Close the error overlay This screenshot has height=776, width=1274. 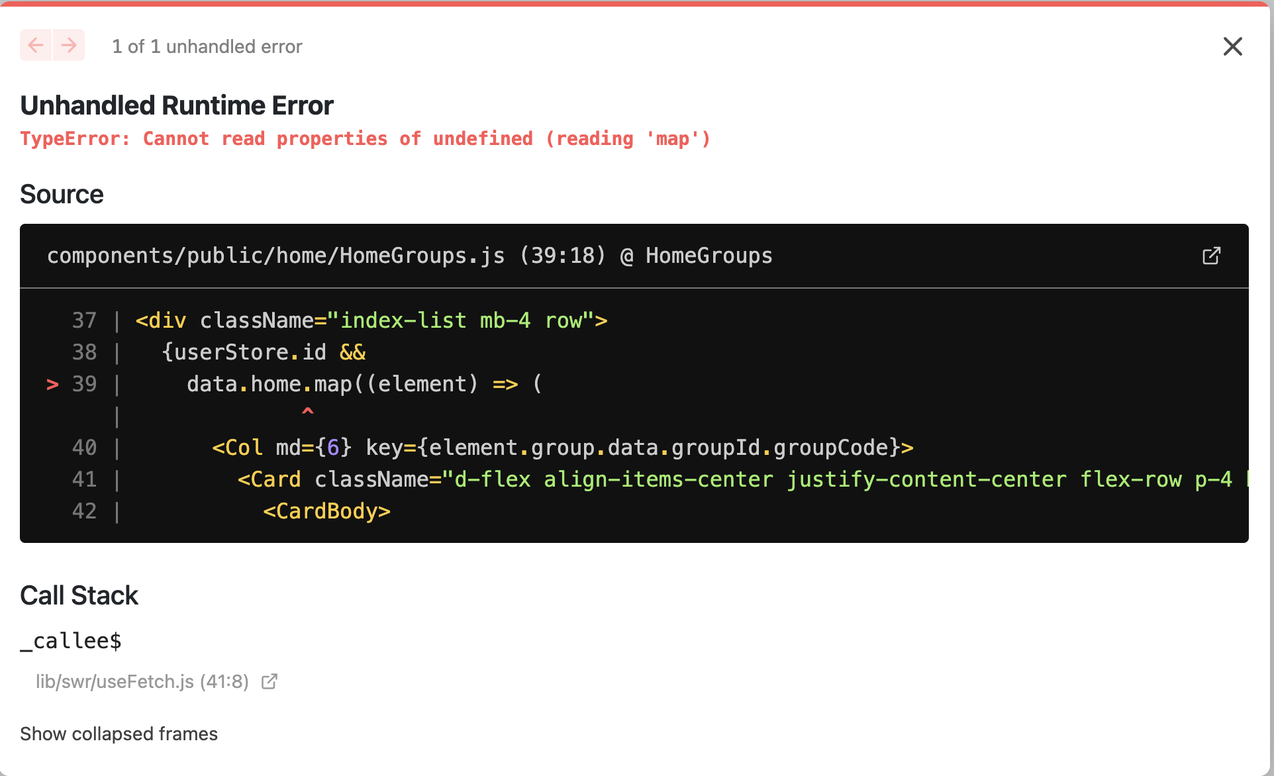point(1233,46)
